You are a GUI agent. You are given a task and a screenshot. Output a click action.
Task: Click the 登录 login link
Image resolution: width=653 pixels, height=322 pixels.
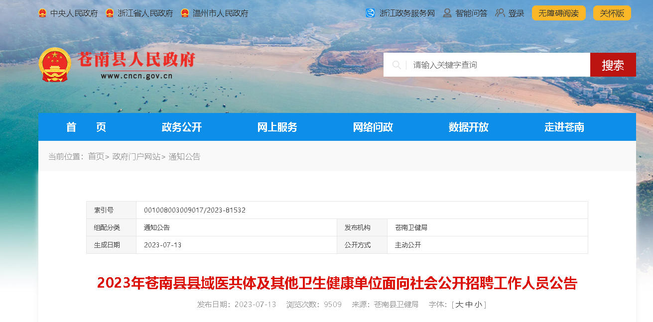click(516, 13)
